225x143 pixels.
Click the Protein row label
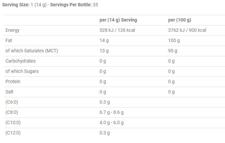point(13,81)
